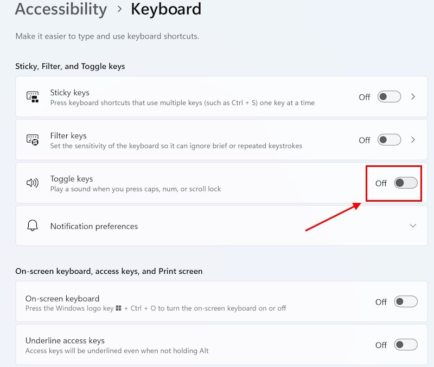Open Sticky keys details chevron
This screenshot has height=367, width=434.
pyautogui.click(x=413, y=97)
